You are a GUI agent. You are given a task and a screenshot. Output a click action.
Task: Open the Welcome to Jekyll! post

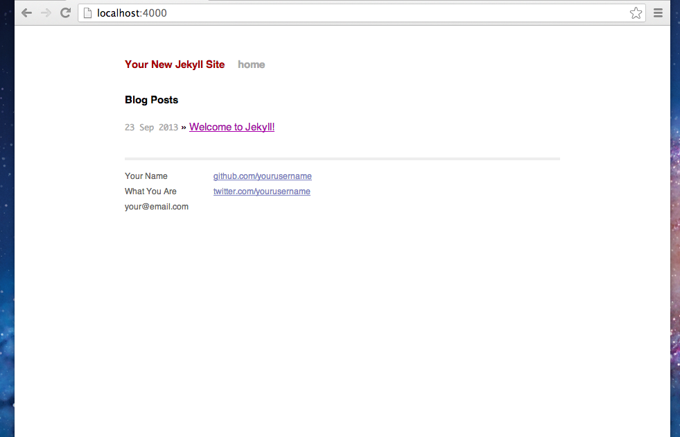(x=232, y=127)
